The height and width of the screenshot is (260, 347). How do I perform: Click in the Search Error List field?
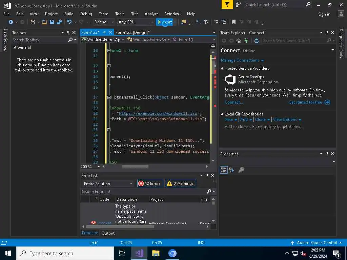(x=144, y=192)
